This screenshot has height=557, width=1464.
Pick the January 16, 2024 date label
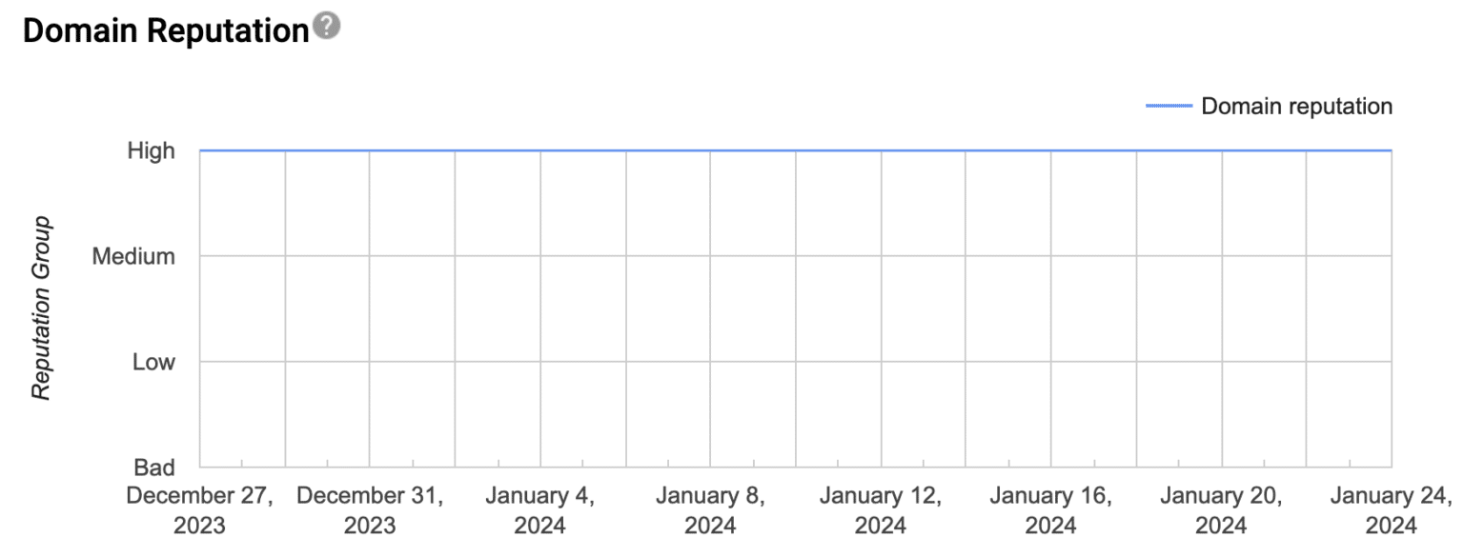(x=1051, y=510)
